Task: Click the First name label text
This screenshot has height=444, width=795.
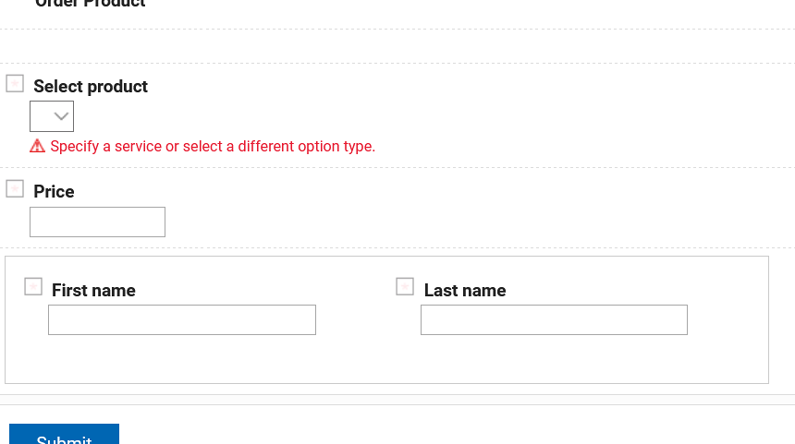Action: [x=93, y=291]
